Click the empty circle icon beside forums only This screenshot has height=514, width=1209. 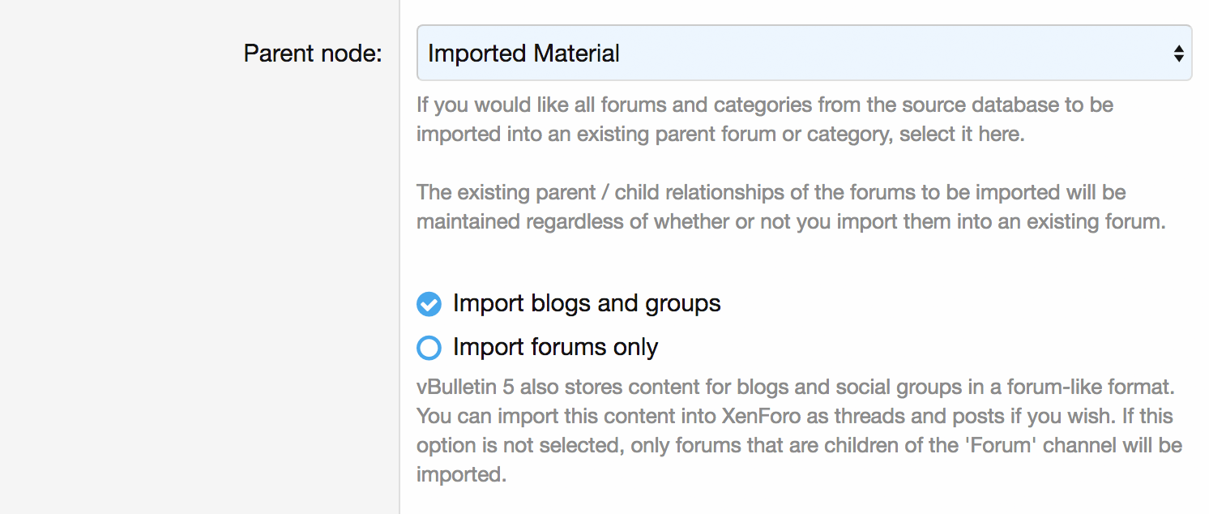429,348
